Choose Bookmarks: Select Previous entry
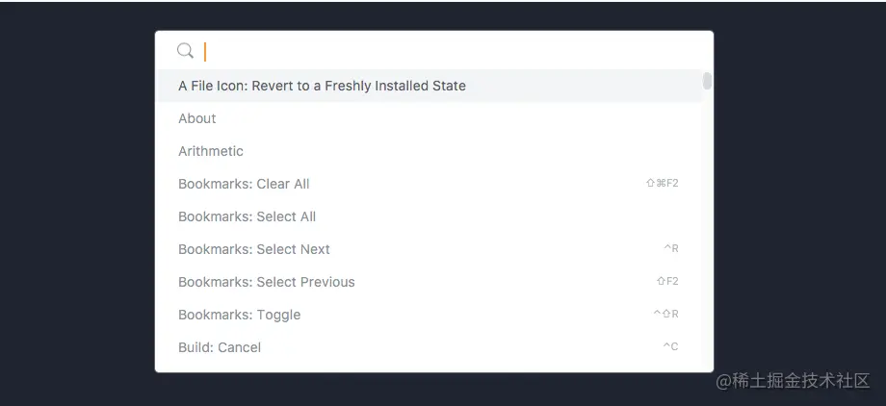This screenshot has width=886, height=406. pos(267,282)
